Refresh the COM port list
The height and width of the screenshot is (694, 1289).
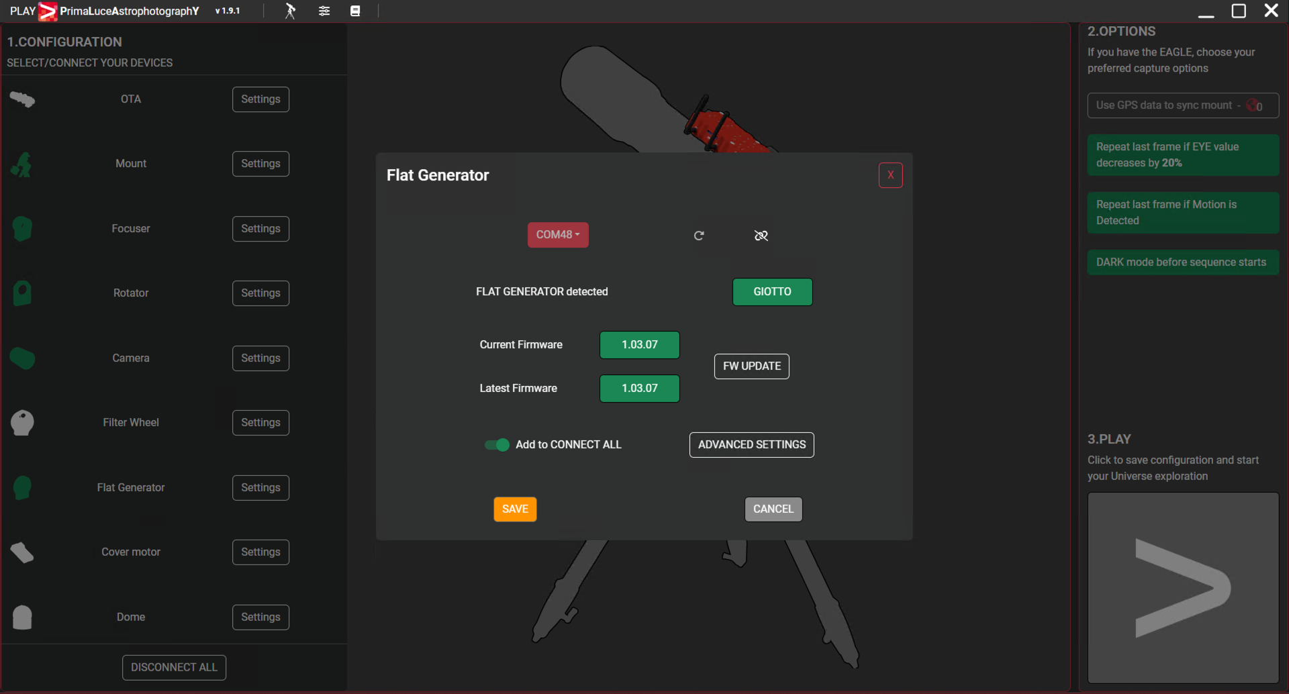[699, 236]
